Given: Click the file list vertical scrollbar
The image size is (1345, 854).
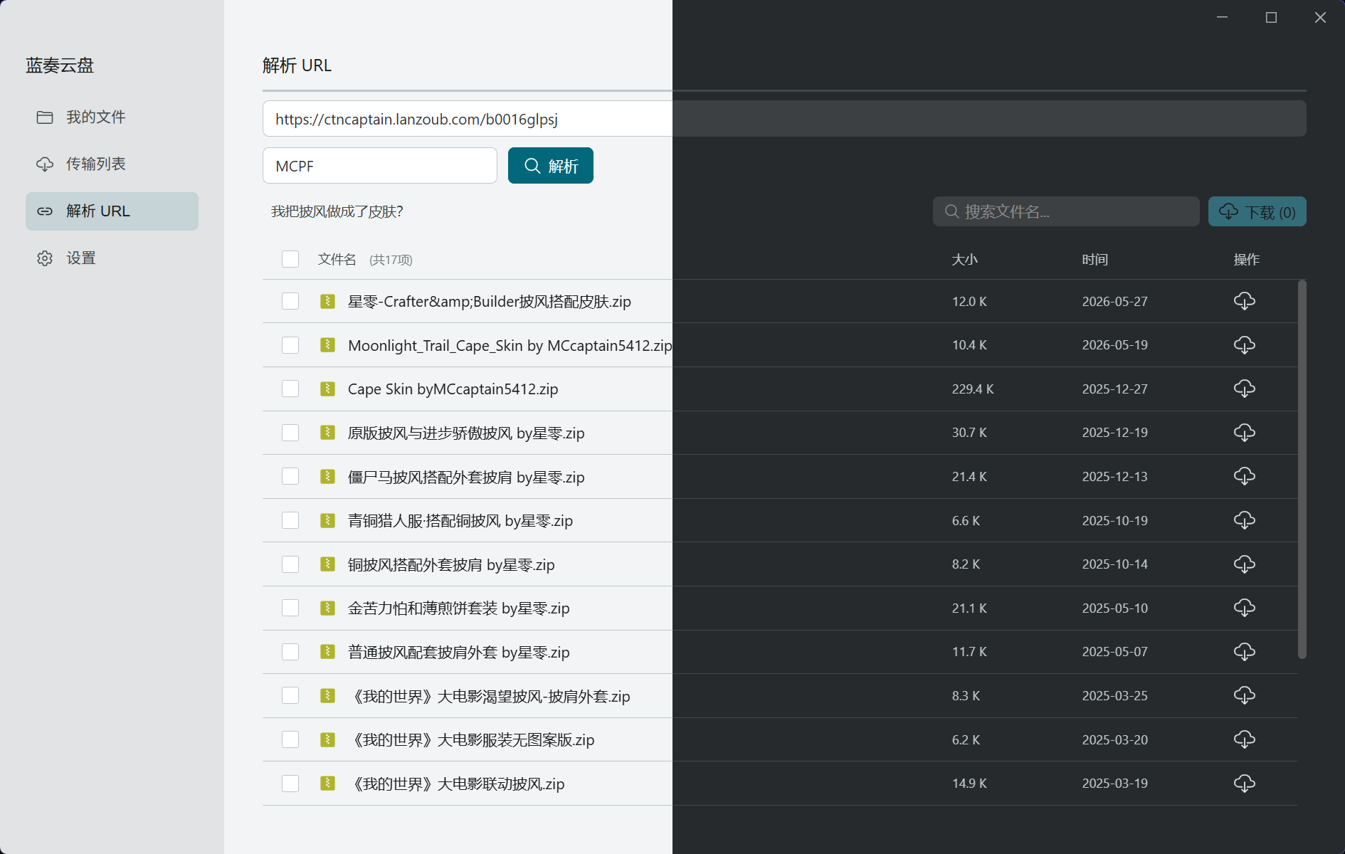Looking at the screenshot, I should [x=1302, y=470].
